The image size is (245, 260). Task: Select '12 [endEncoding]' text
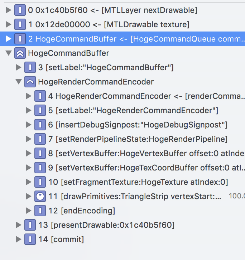click(x=82, y=211)
